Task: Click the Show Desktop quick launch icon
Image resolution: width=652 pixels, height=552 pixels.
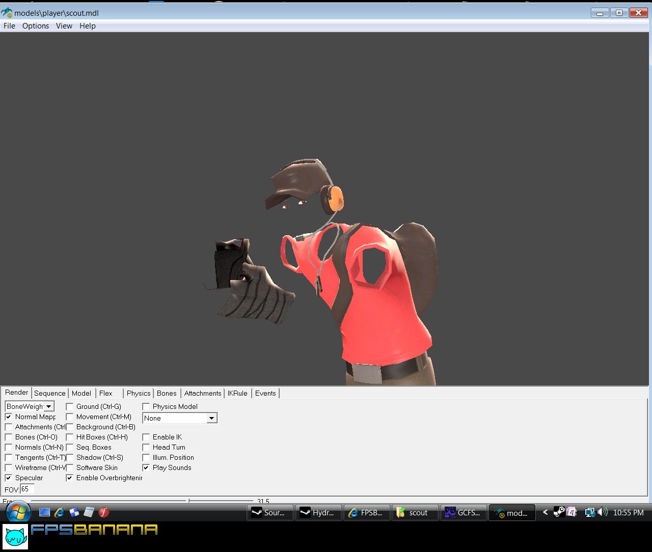Action: [x=45, y=512]
